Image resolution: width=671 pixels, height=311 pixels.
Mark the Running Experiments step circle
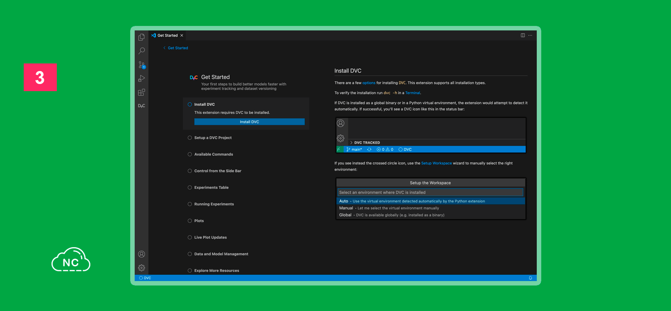190,204
